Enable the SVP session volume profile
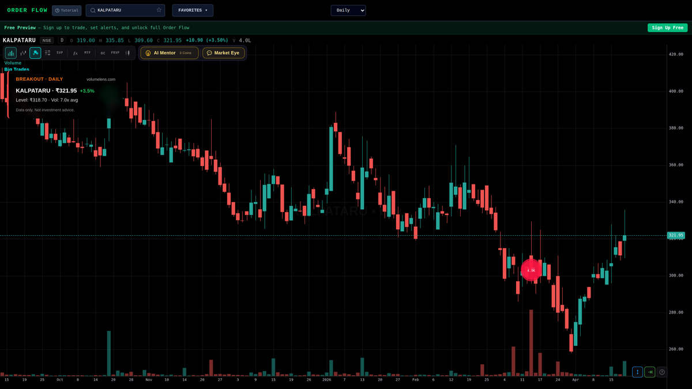692x389 pixels. pyautogui.click(x=60, y=53)
